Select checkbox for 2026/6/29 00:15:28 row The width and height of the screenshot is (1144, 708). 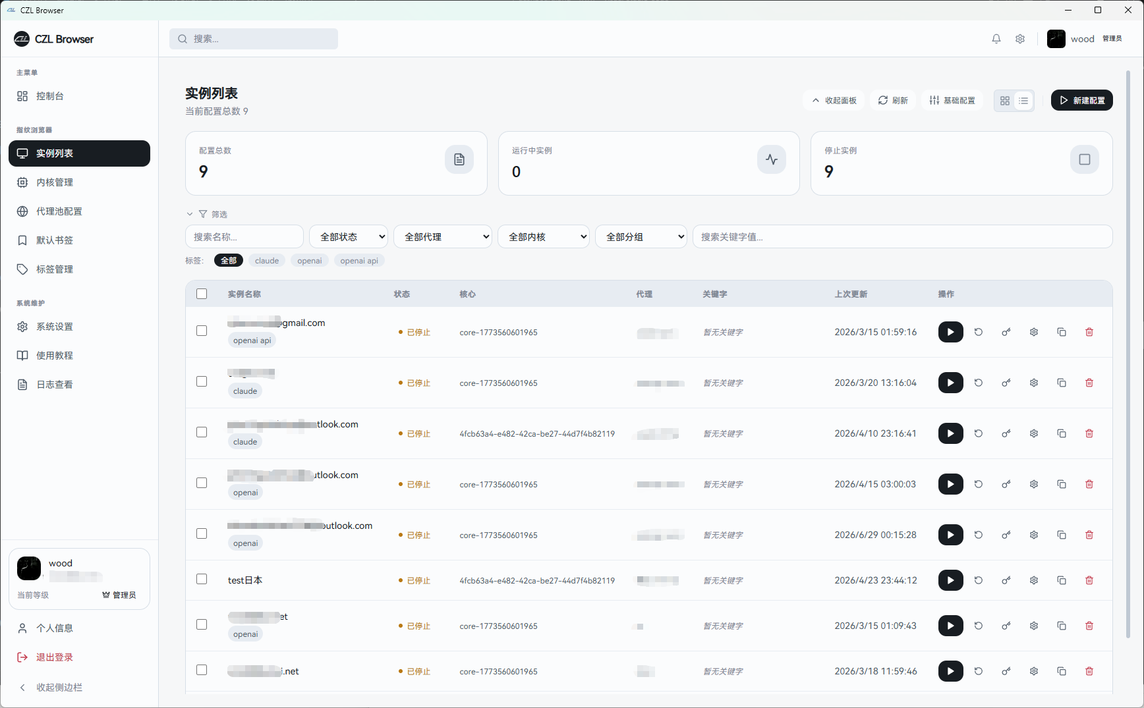click(202, 533)
